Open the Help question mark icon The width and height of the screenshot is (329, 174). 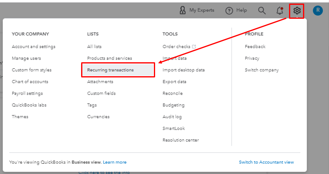click(x=229, y=11)
